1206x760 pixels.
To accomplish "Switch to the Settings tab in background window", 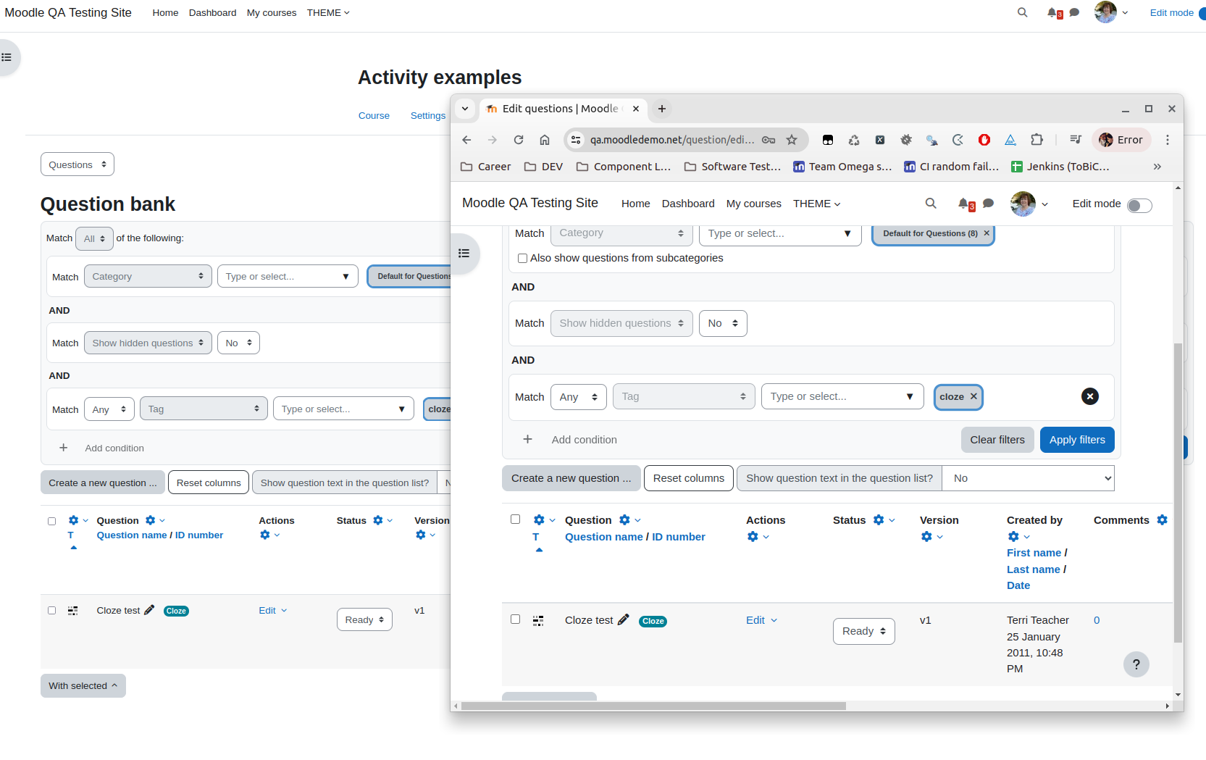I will 428,116.
